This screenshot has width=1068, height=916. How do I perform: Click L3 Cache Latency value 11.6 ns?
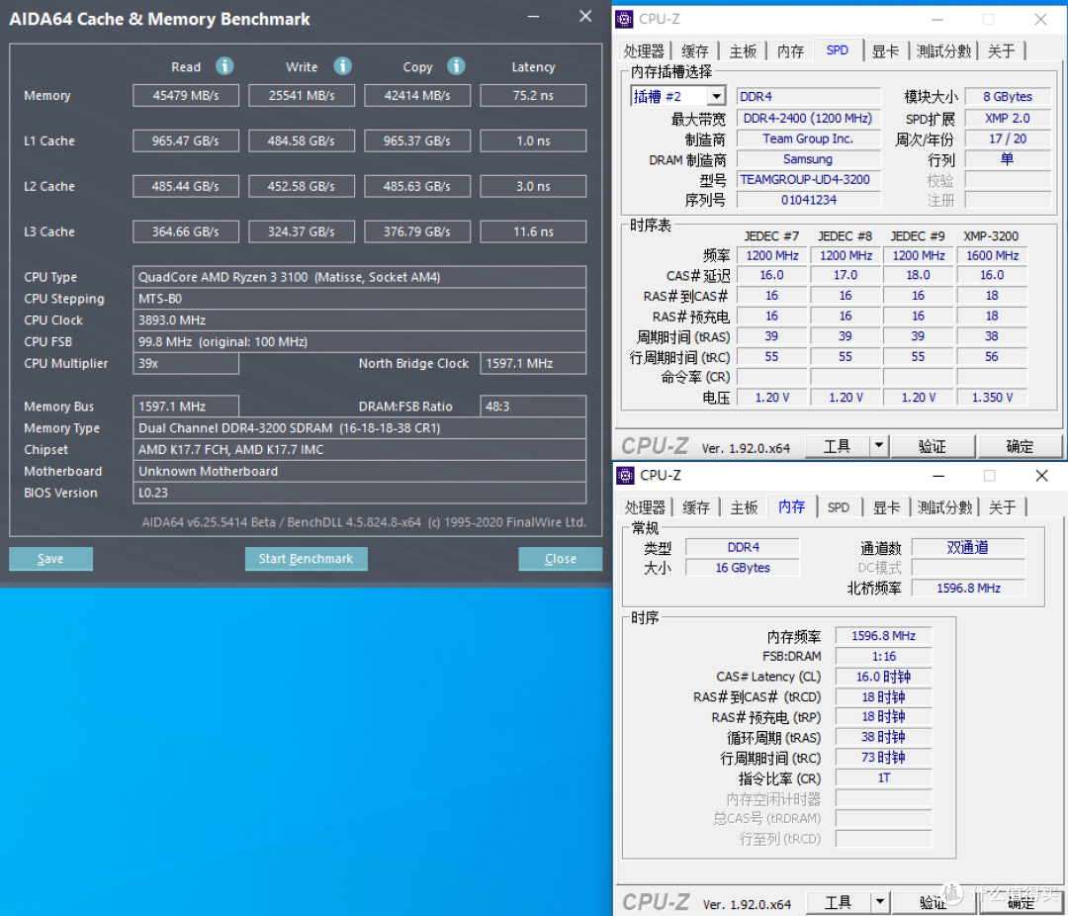pos(533,231)
